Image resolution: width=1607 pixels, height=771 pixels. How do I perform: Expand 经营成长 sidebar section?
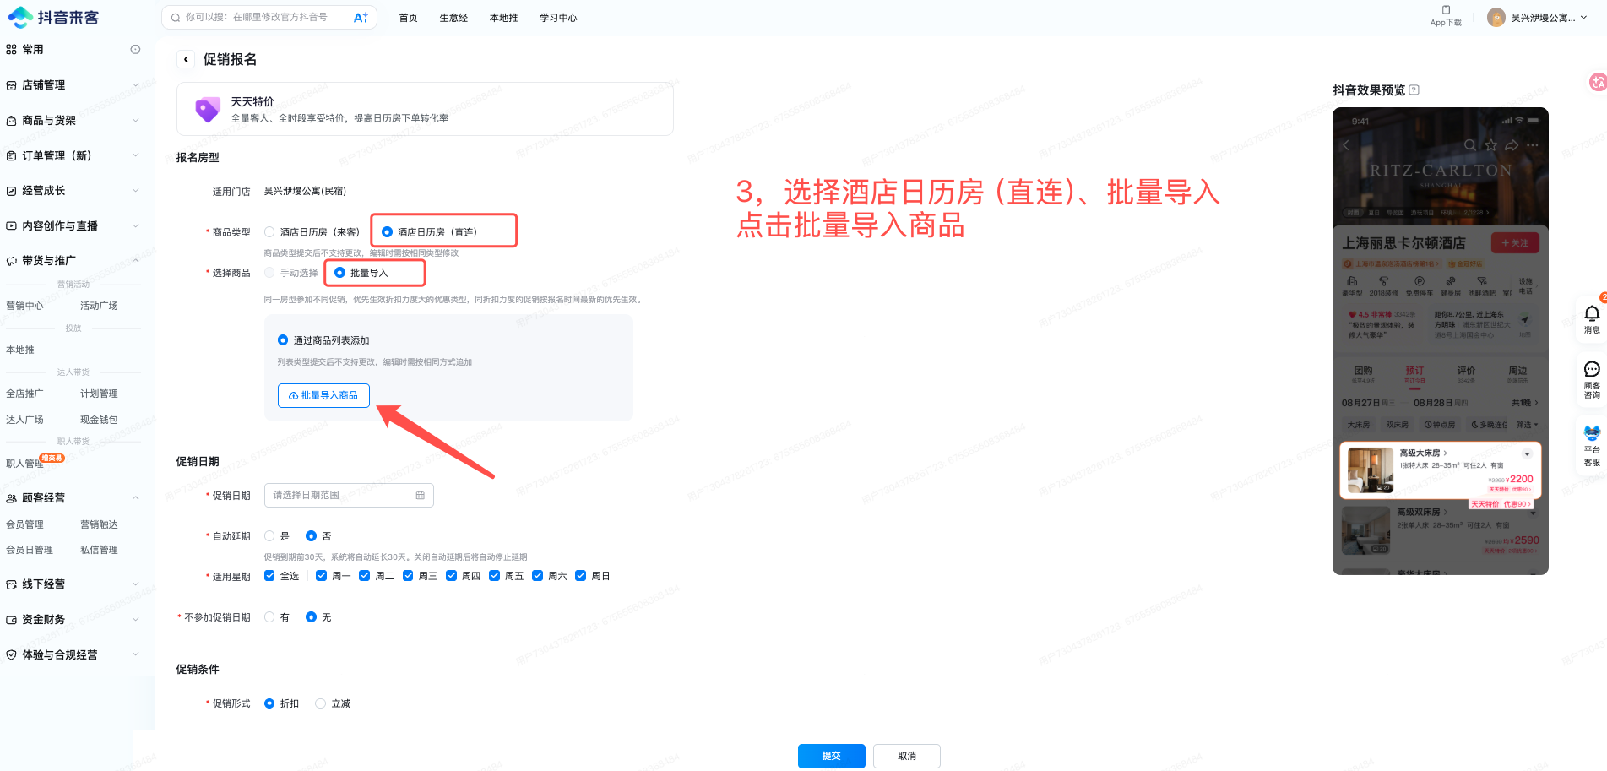click(135, 191)
